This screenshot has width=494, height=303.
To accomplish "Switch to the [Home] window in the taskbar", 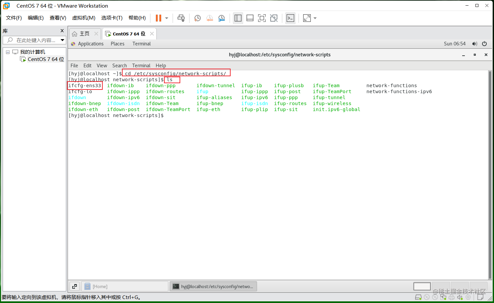I will [125, 286].
